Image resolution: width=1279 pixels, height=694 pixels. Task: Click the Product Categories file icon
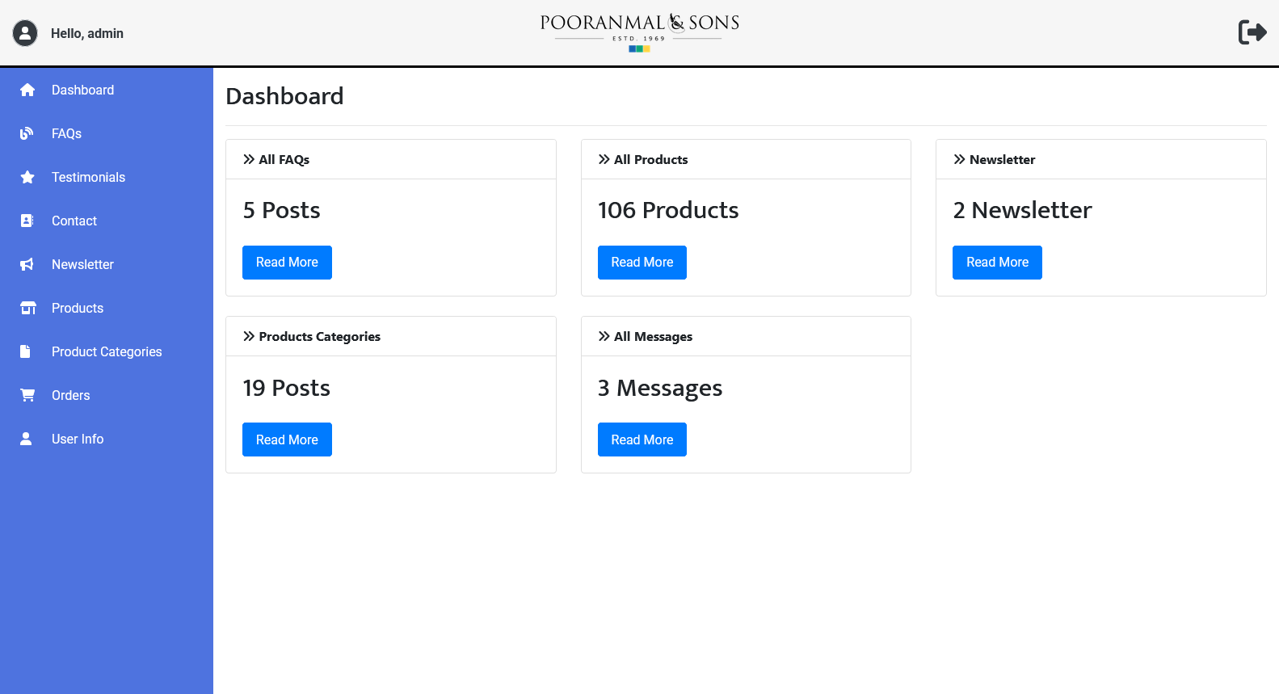26,351
